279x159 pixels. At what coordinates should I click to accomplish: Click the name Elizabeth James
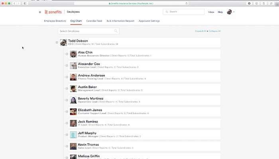coord(90,110)
